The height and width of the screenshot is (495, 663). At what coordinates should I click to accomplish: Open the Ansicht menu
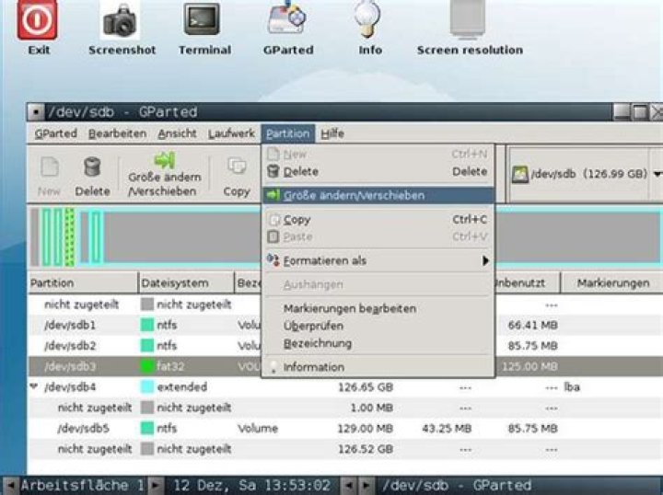tap(177, 133)
